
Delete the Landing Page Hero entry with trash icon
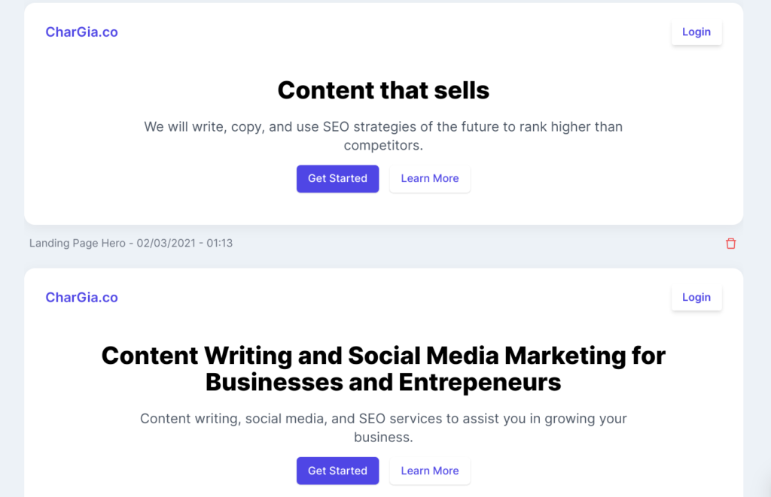coord(730,244)
